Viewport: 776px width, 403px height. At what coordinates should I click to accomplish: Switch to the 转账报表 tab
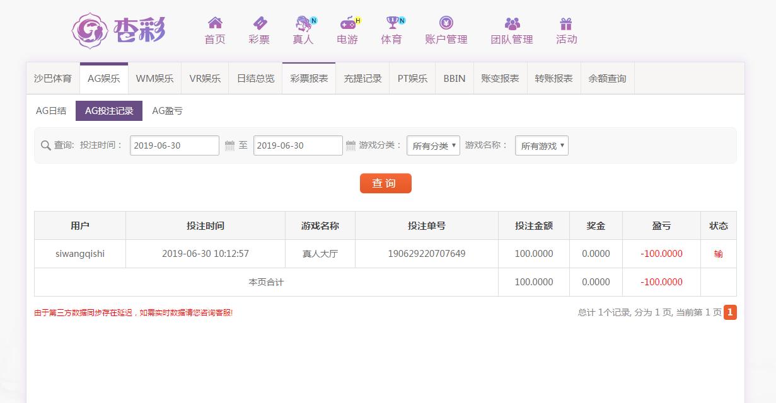553,79
